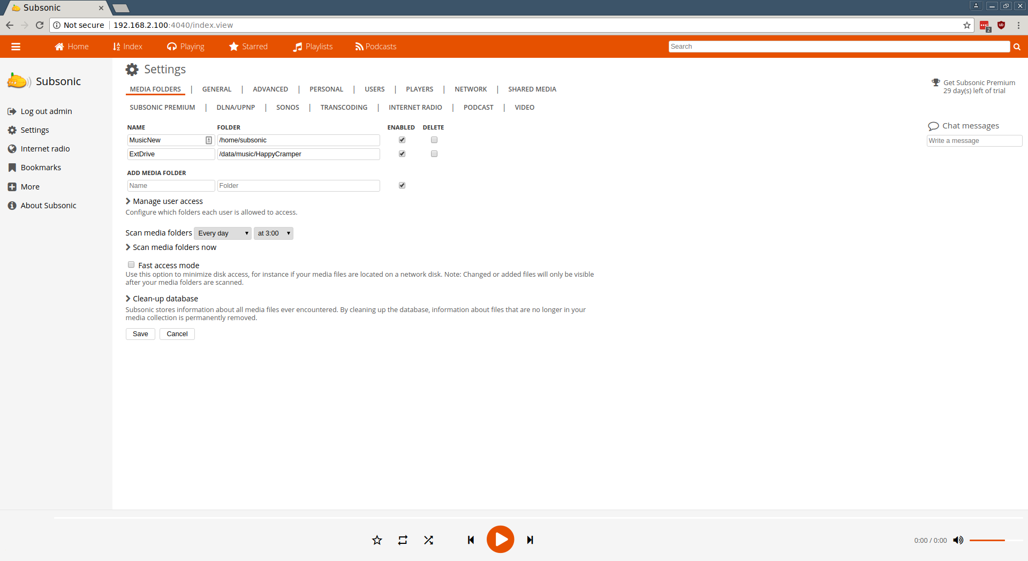Click the new media Folder path field
The height and width of the screenshot is (561, 1028).
tap(299, 186)
